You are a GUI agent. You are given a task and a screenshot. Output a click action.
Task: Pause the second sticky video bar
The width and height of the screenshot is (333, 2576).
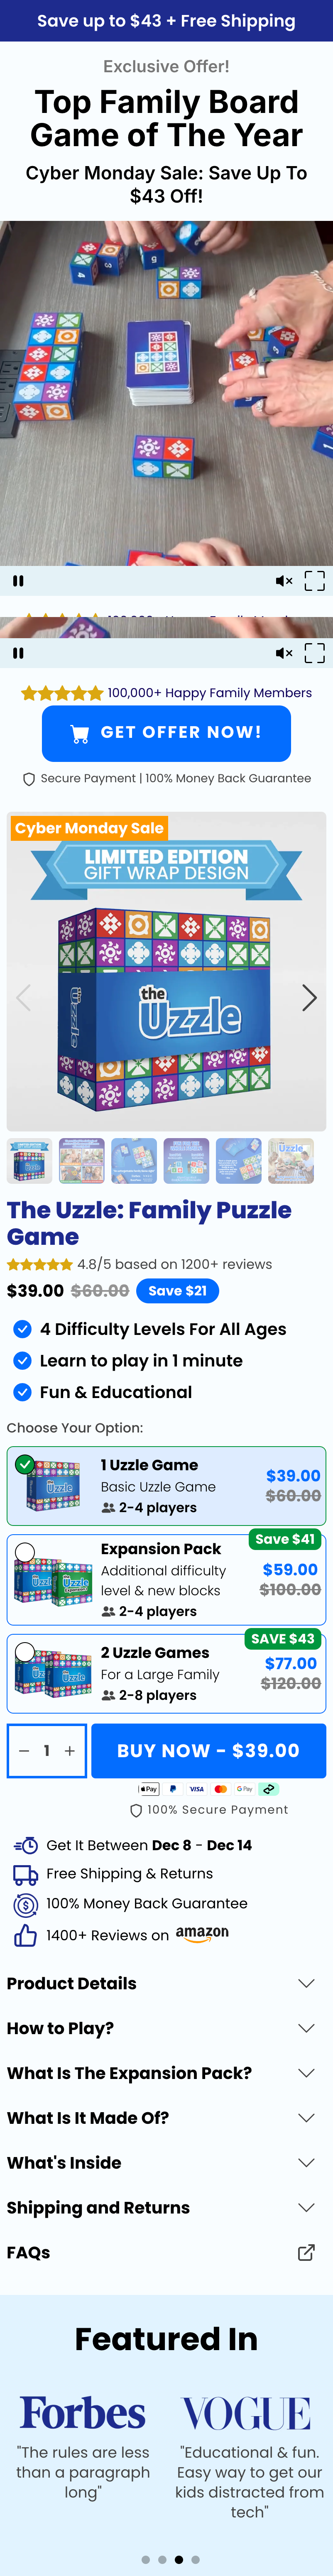coord(18,653)
